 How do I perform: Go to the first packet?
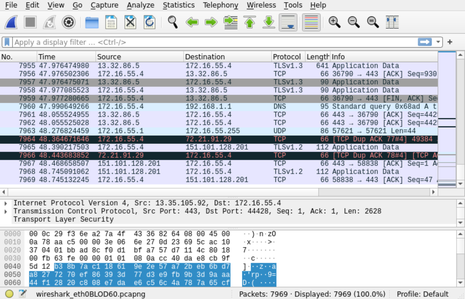249,21
